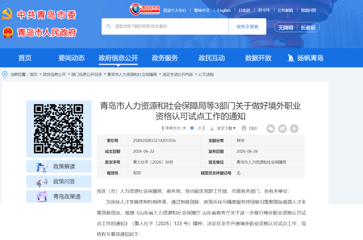Go to breadcrumb 公文法规
The width and height of the screenshot is (363, 240).
pyautogui.click(x=206, y=75)
